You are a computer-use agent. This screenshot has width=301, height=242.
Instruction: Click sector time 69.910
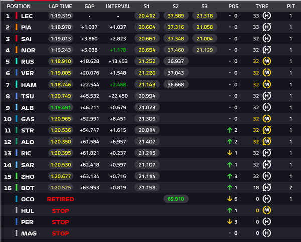tap(176, 199)
